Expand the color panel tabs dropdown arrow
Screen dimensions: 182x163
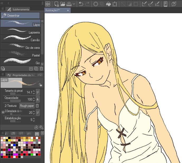point(42,133)
